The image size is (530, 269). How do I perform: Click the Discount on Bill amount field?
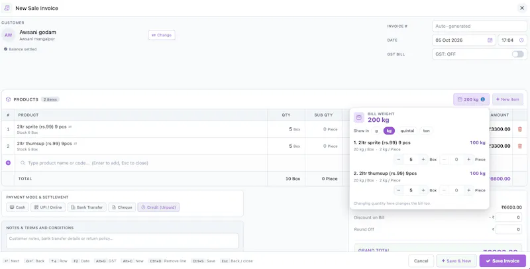508,217
